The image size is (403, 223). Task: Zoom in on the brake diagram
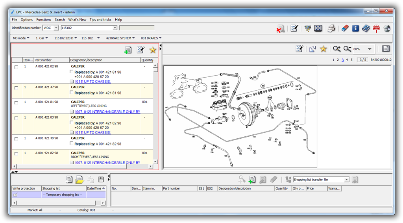(337, 48)
